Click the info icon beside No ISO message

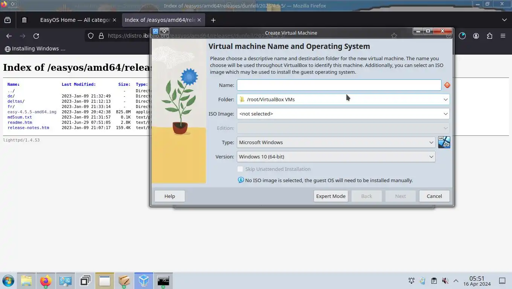coord(241,180)
